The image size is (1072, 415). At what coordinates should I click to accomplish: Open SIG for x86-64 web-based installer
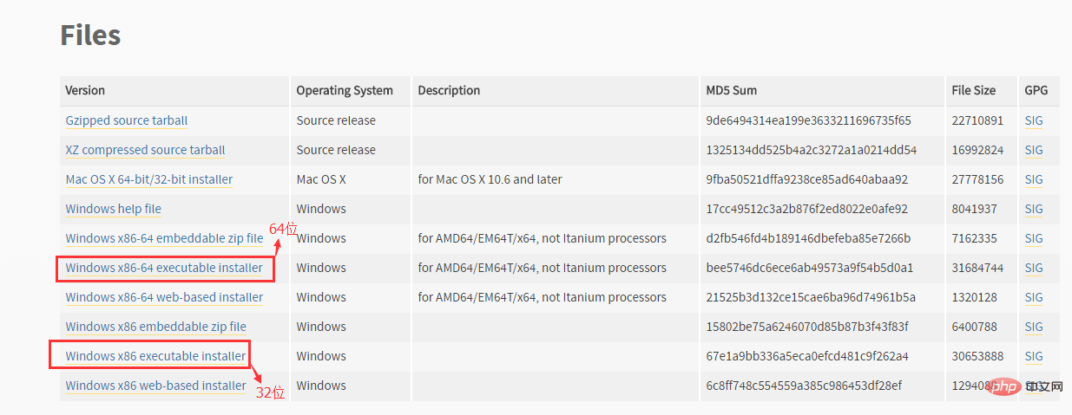(x=1034, y=297)
